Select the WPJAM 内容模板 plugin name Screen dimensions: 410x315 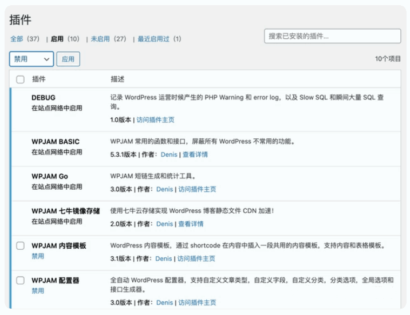tap(59, 246)
